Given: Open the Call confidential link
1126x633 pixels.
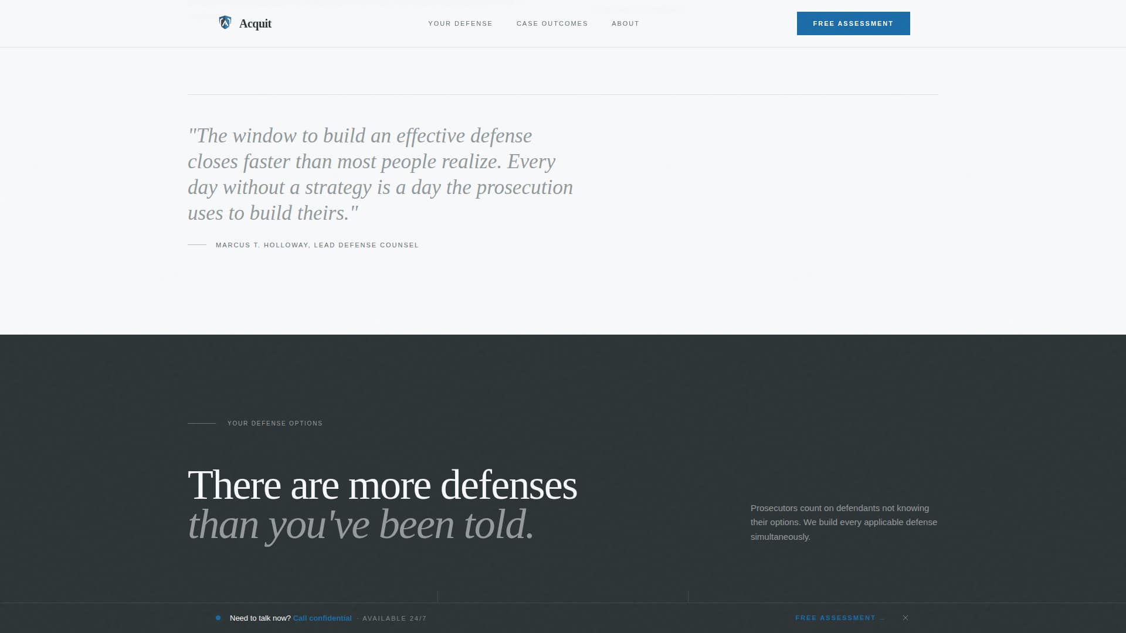Looking at the screenshot, I should point(322,618).
